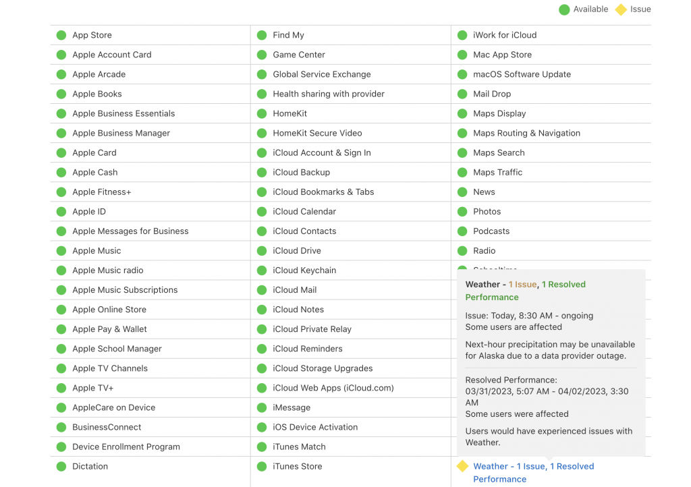Select the 'Apple Pay & Wallet' entry
This screenshot has width=691, height=487.
110,329
